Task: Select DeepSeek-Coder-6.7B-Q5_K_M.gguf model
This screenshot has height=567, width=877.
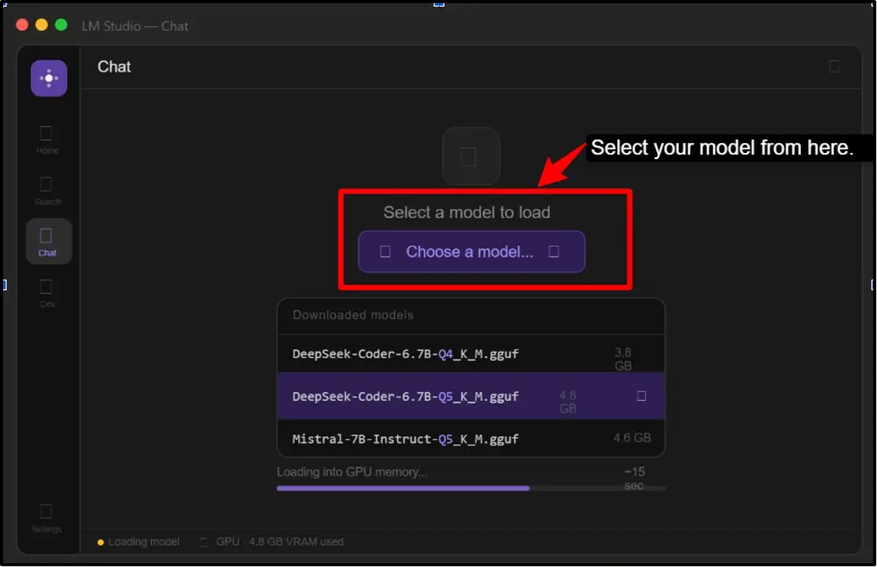Action: click(471, 396)
